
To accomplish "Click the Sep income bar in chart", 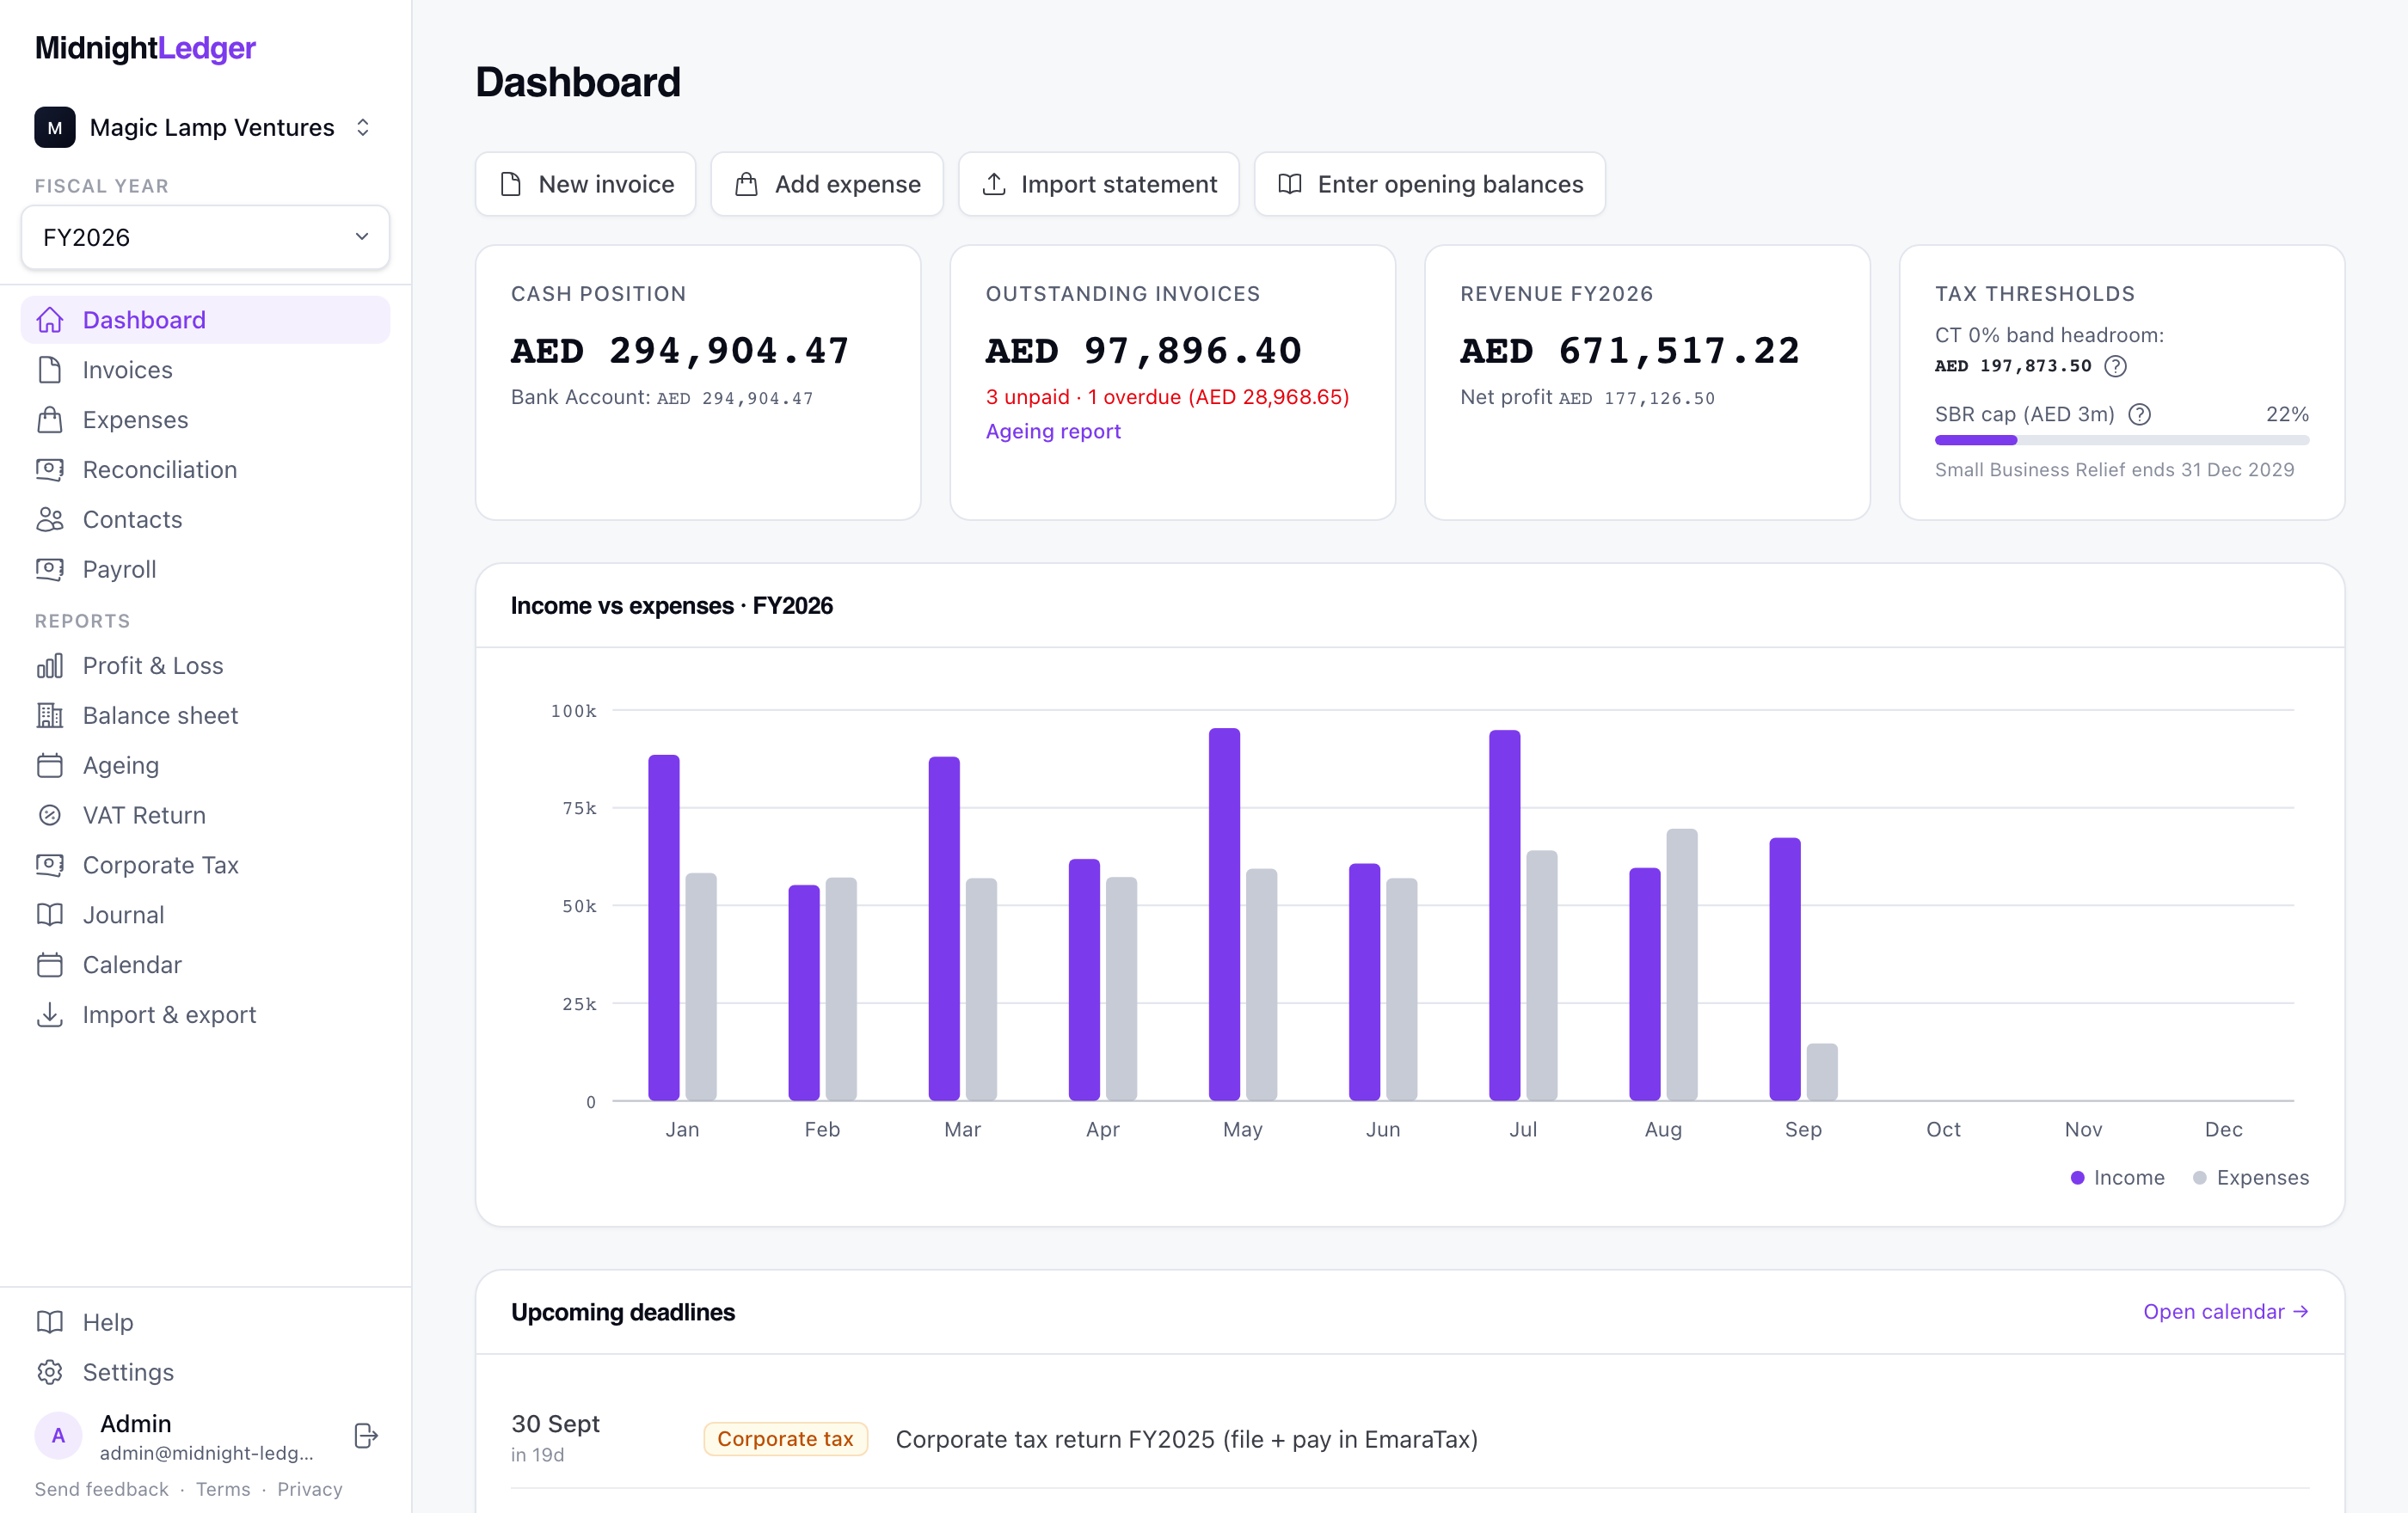I will (1784, 970).
